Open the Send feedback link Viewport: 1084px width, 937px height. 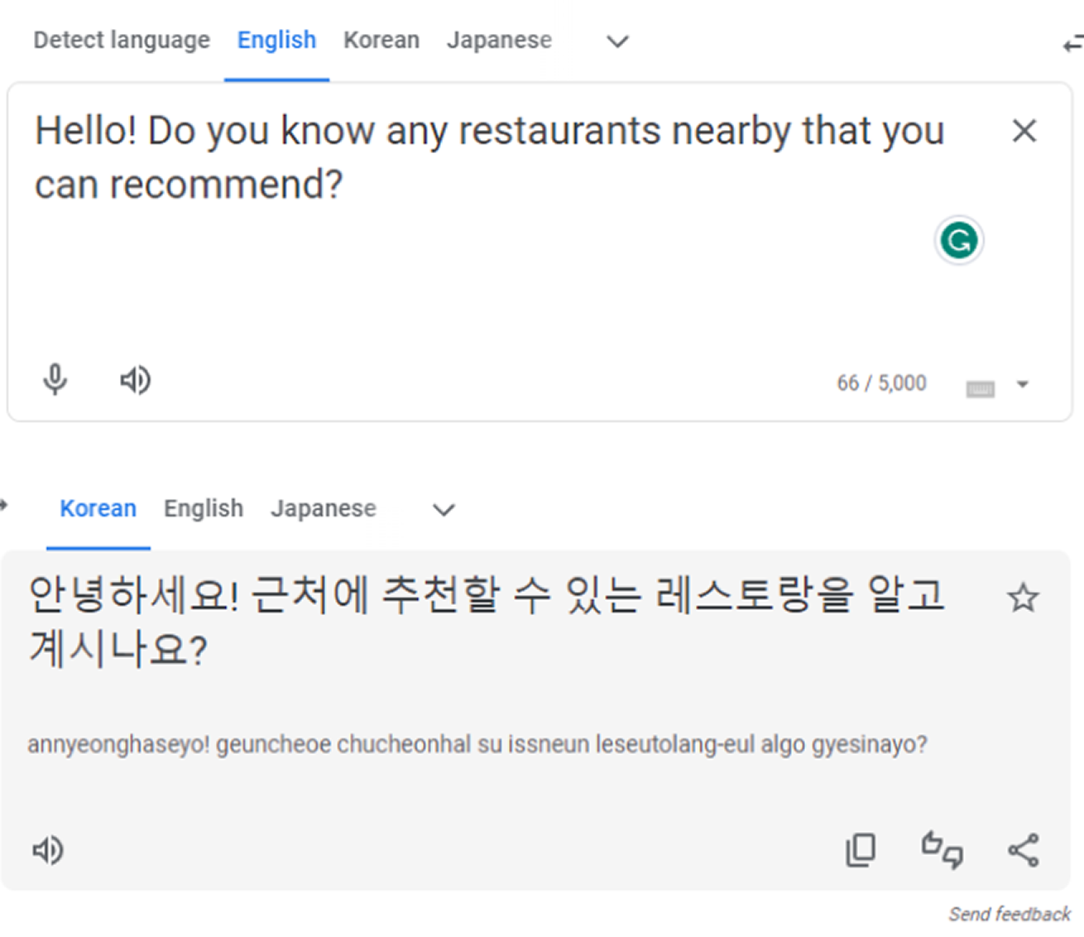[1010, 914]
